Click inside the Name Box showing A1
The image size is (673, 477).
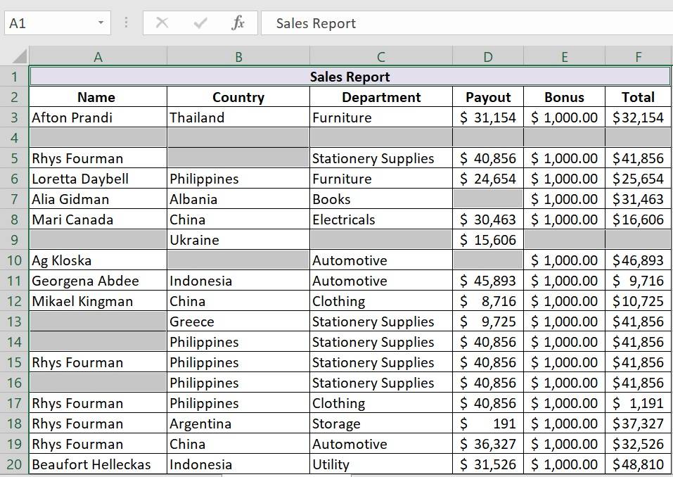[49, 23]
